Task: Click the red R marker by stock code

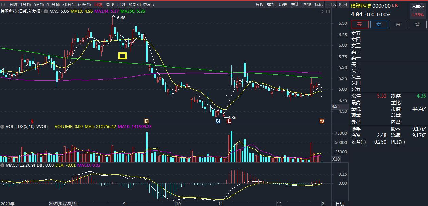Action: [396, 6]
